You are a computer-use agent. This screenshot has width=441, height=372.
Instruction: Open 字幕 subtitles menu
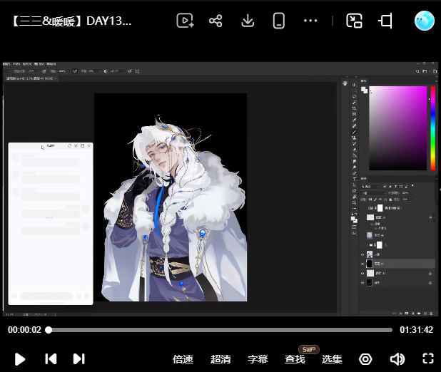tap(258, 359)
